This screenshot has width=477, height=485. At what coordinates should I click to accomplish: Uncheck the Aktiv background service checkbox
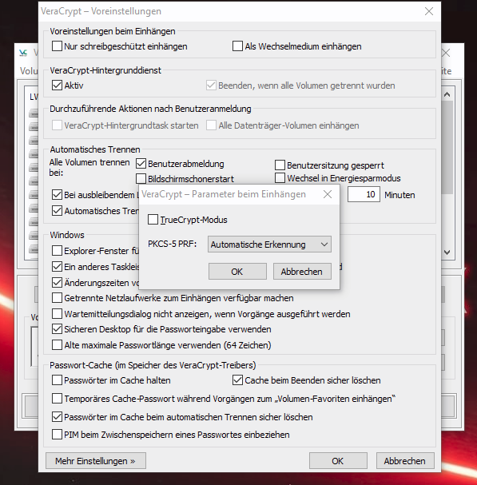(x=57, y=85)
